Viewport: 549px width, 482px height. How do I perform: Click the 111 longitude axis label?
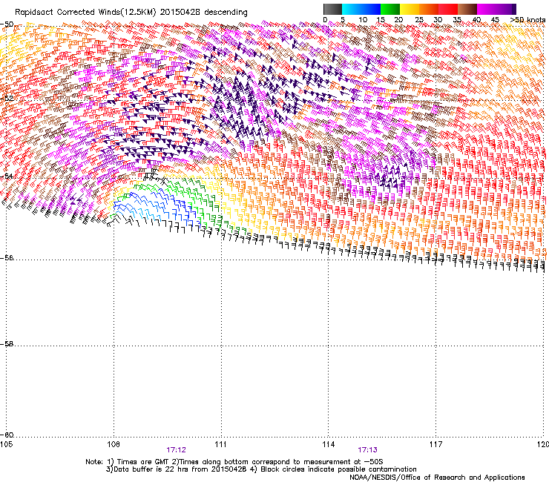[220, 444]
